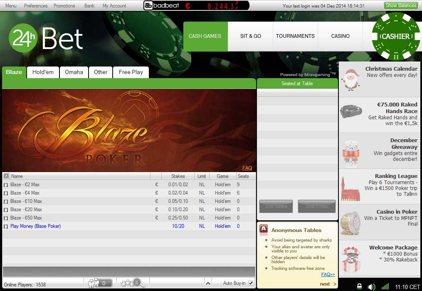422x291 pixels.
Task: Select the Other tab
Action: 101,72
